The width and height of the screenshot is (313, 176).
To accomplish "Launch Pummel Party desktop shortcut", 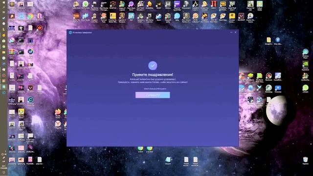I will pyautogui.click(x=104, y=18).
